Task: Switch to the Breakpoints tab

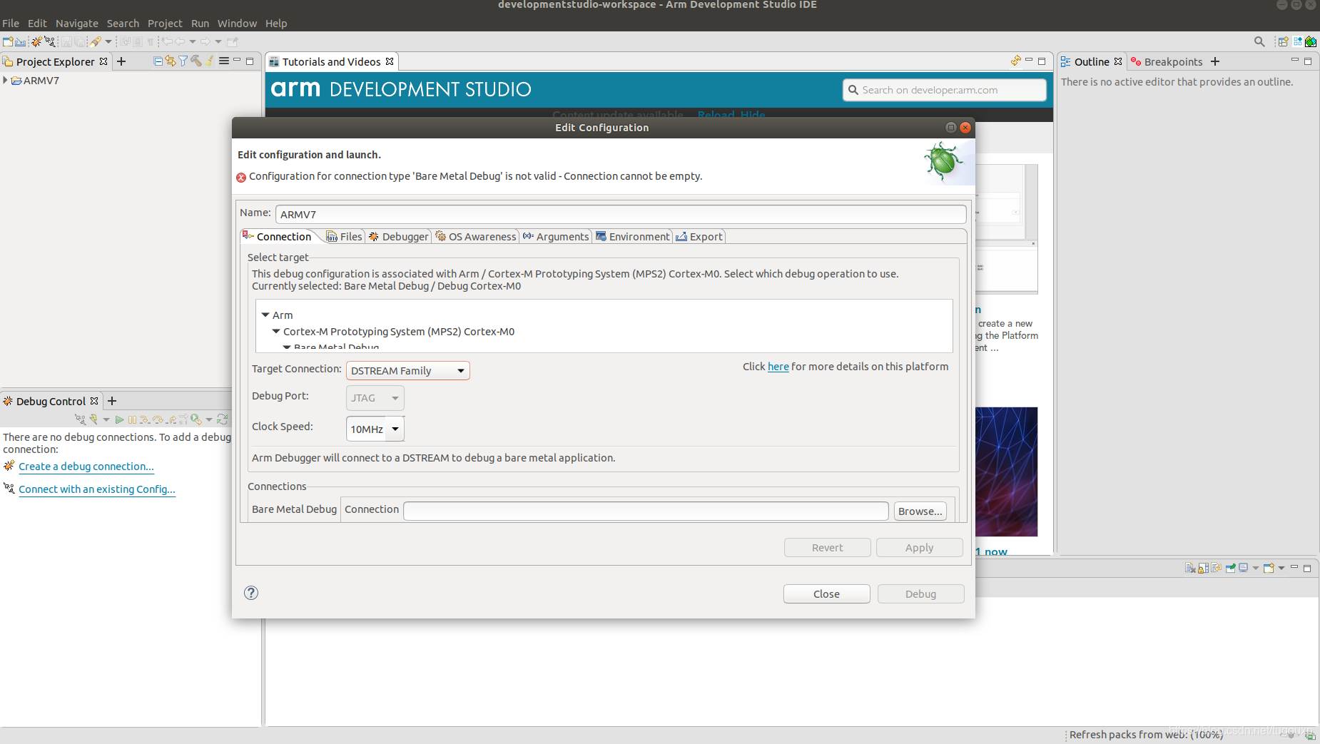Action: tap(1167, 62)
